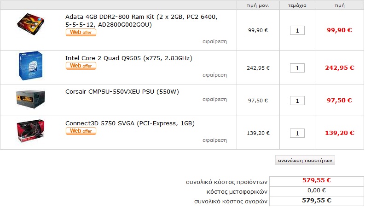Viewport: 365px width, 207px height.
Task: Click the quantity field for Corsair PSU
Action: pos(297,101)
